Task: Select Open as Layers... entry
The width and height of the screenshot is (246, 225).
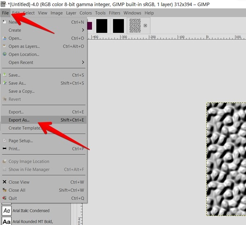Action: coord(43,46)
